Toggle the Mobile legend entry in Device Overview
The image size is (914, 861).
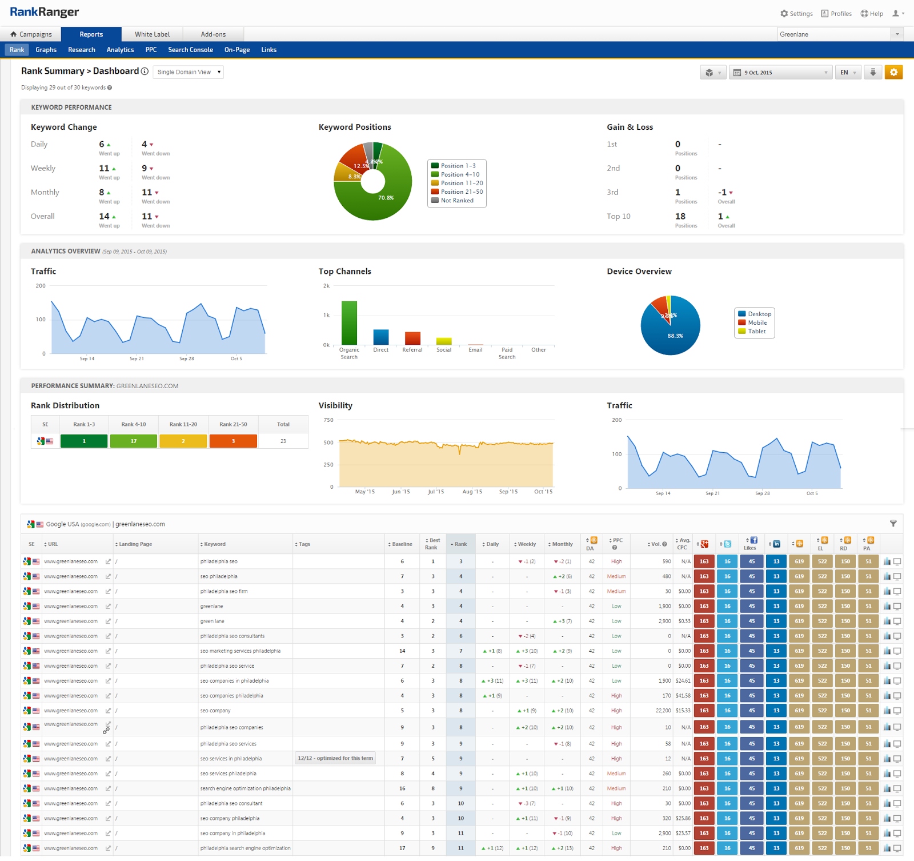coord(756,323)
